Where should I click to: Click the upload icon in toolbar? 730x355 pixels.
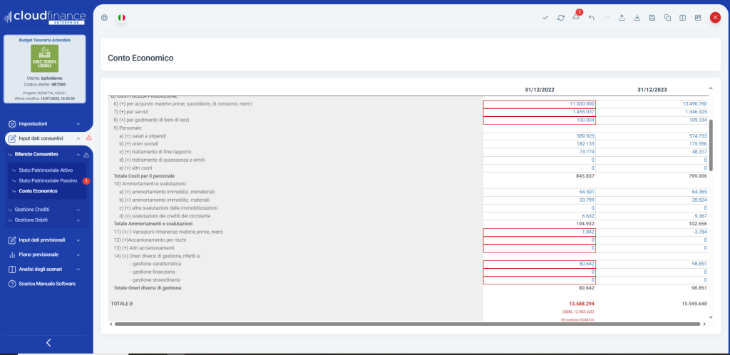pyautogui.click(x=622, y=18)
